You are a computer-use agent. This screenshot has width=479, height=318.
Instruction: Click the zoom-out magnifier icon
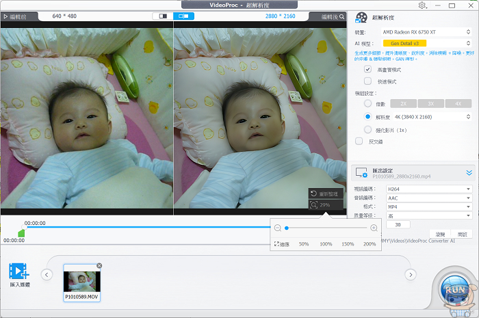point(277,228)
